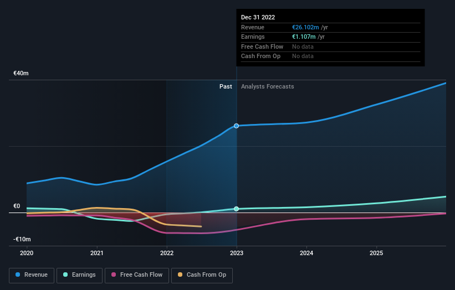Click the Free Cash Flow row label in tooltip

(262, 46)
